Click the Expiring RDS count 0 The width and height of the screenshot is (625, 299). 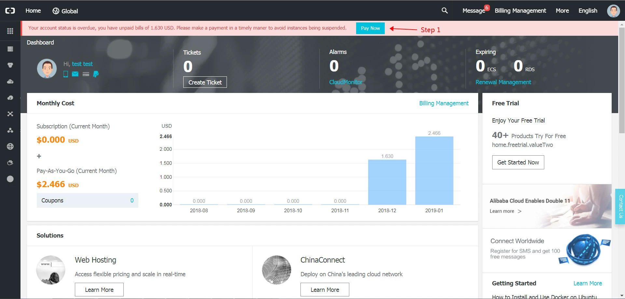click(x=518, y=66)
